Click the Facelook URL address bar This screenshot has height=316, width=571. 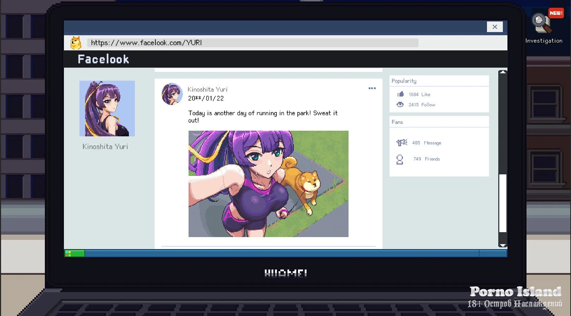(x=252, y=43)
